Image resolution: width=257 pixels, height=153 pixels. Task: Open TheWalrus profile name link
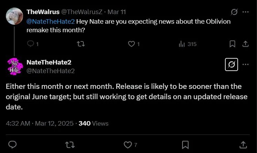point(43,12)
